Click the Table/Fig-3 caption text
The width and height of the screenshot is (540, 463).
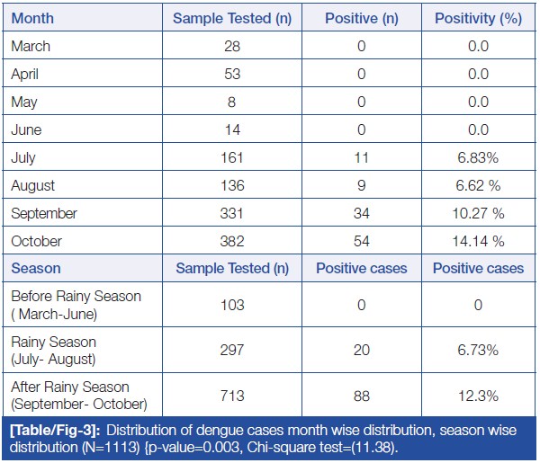point(268,438)
